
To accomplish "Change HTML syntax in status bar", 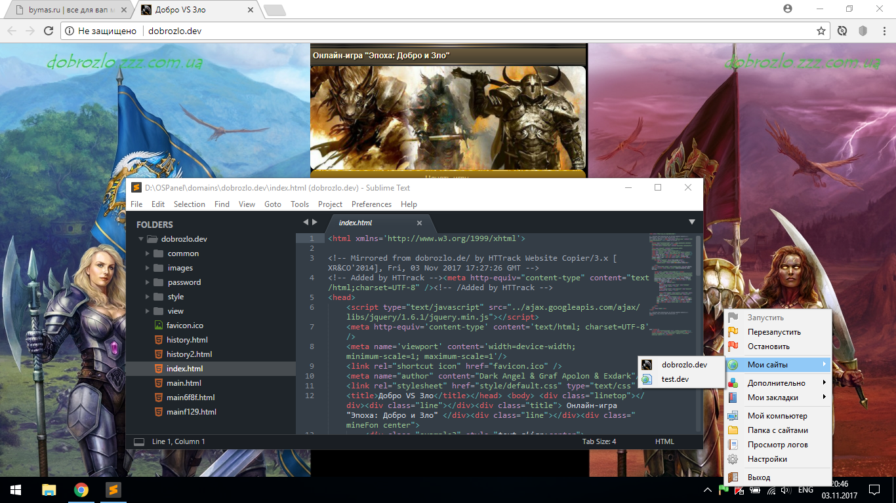I will coord(664,441).
